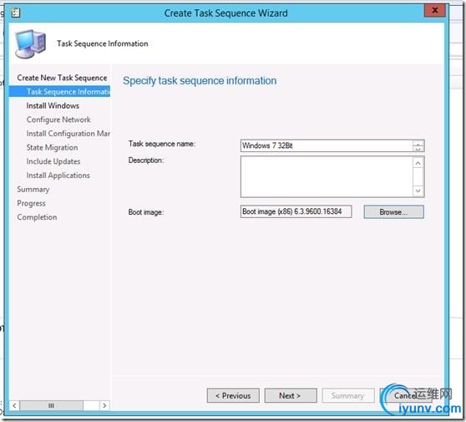The width and height of the screenshot is (466, 422).
Task: Select the Install Applications step
Action: (58, 175)
